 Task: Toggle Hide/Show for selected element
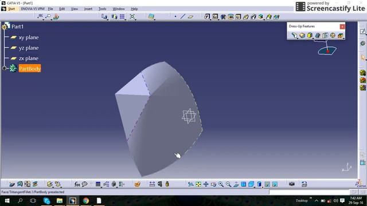(x=267, y=184)
